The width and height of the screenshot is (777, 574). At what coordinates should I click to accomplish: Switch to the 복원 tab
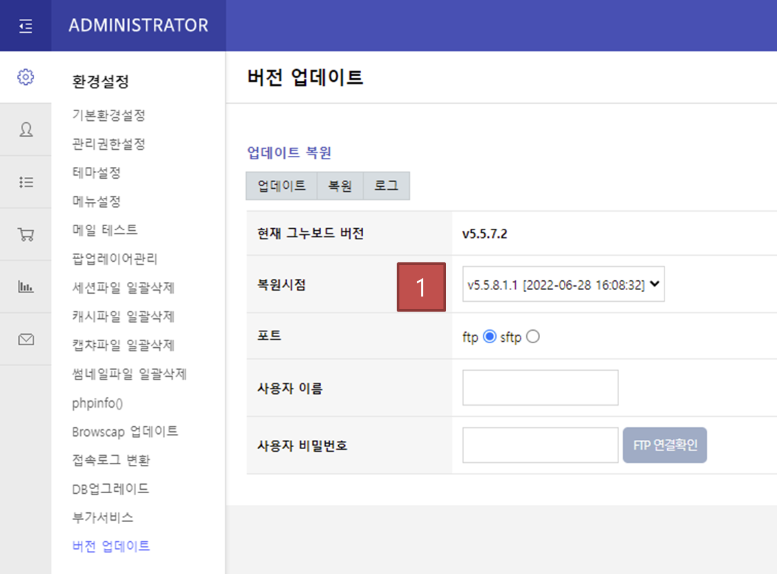click(x=339, y=186)
